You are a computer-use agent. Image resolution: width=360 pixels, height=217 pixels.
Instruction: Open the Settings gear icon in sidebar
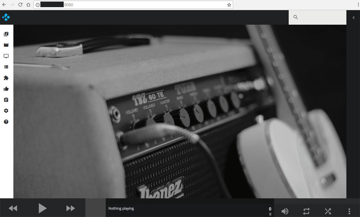[6, 111]
